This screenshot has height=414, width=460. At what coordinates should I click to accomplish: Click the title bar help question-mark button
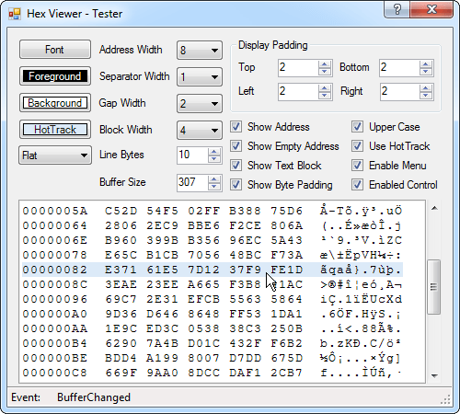pyautogui.click(x=397, y=9)
